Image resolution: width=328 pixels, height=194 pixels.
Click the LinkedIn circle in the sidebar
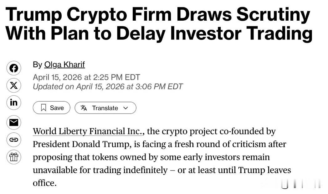pos(13,103)
